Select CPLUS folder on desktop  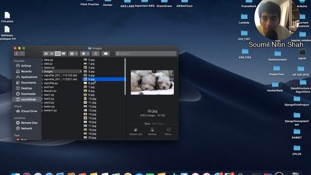pos(297,150)
